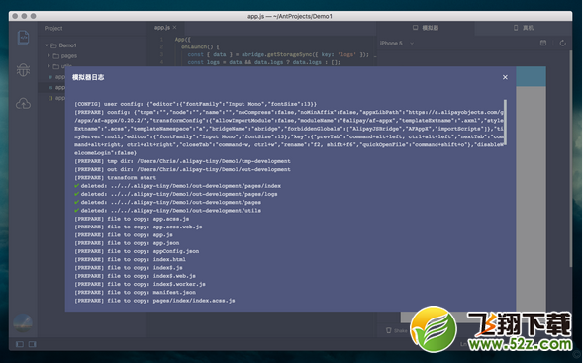The width and height of the screenshot is (583, 363).
Task: Collapse the Demo1 project folder
Action: 47,45
